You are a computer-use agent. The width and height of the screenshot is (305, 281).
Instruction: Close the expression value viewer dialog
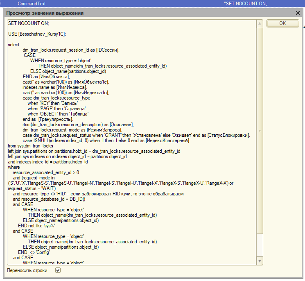[x=298, y=13]
